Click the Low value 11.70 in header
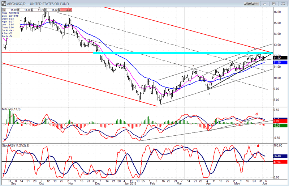The image size is (289, 186). pyautogui.click(x=40, y=10)
